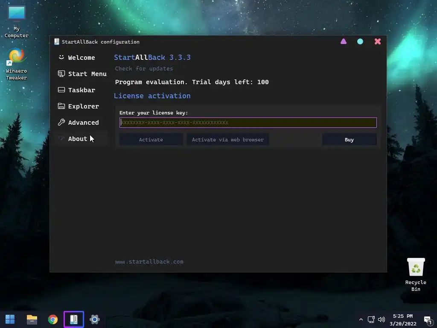
Task: Launch Chrome from the taskbar
Action: point(52,319)
